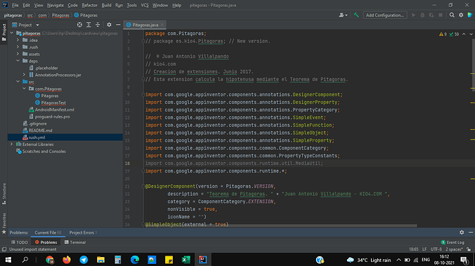Image resolution: width=475 pixels, height=266 pixels.
Task: Select AndroidManifest.xml in project tree
Action: click(54, 109)
